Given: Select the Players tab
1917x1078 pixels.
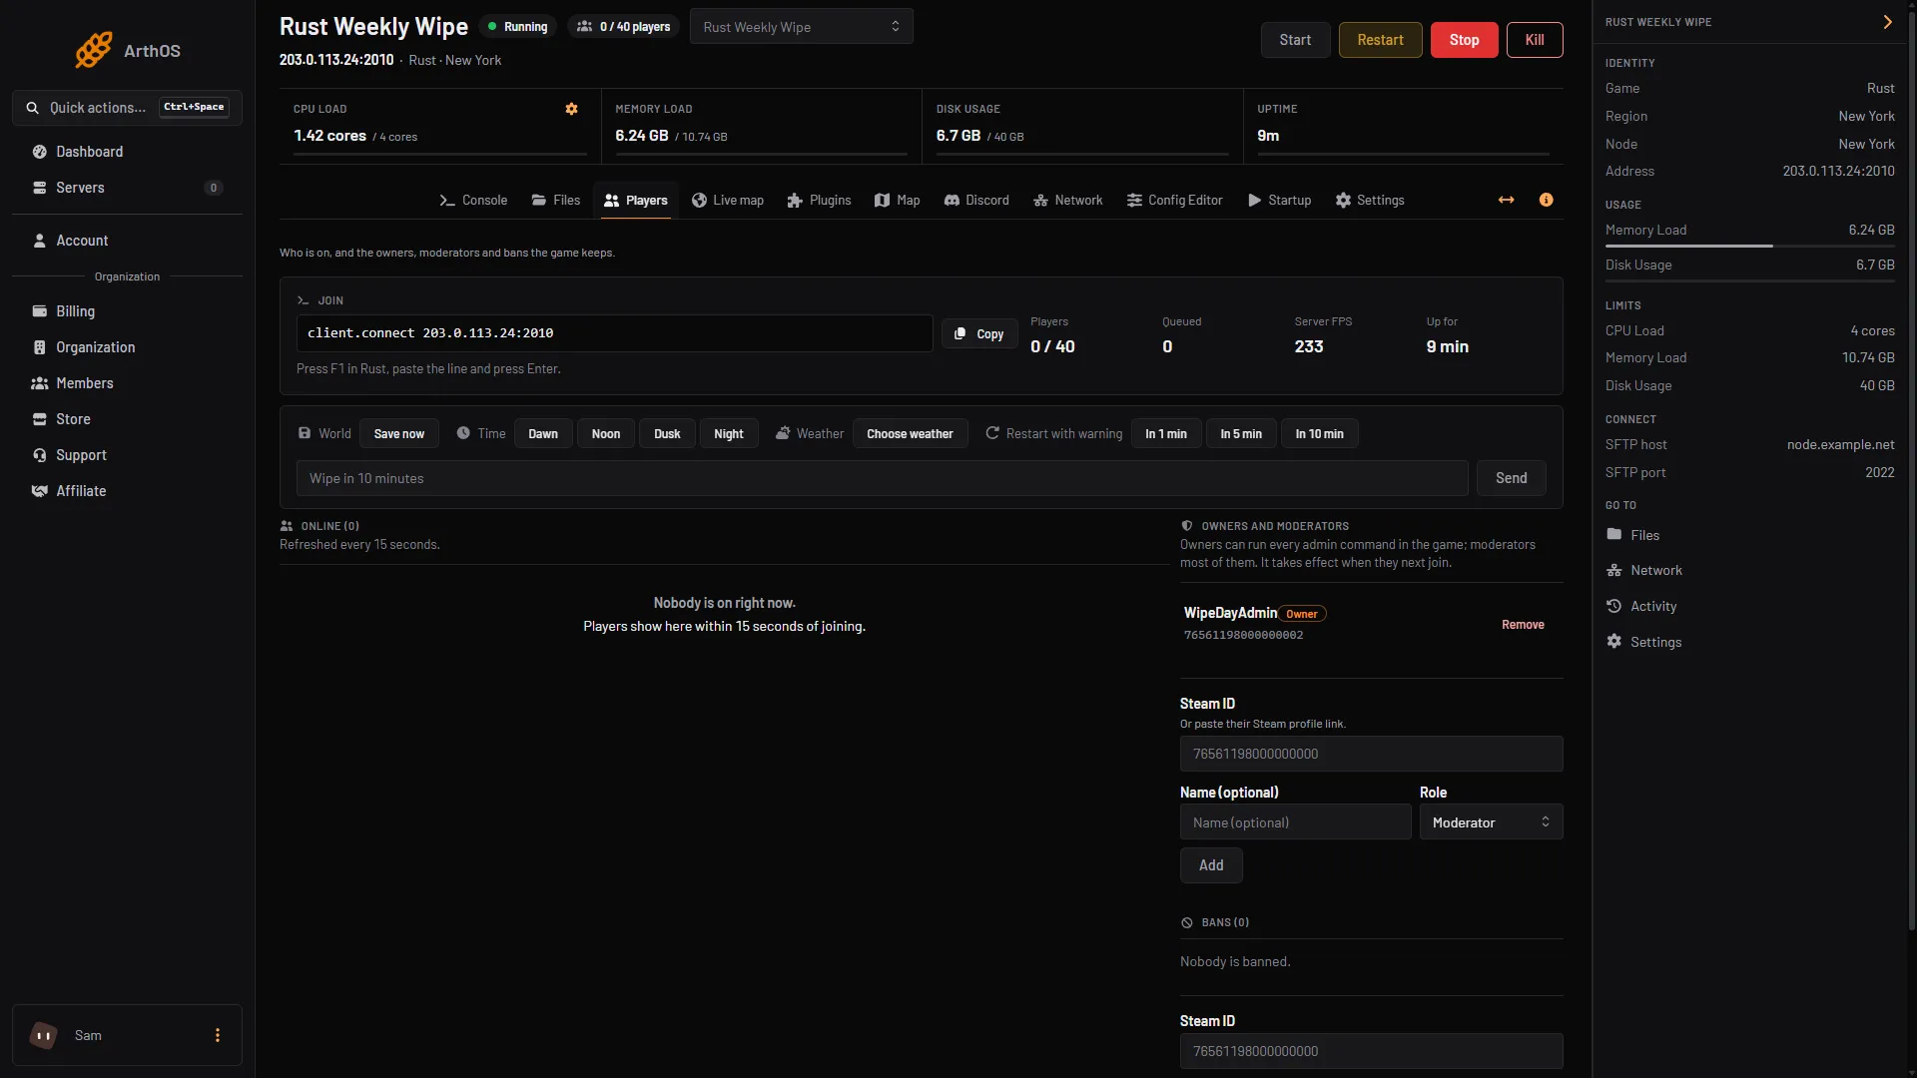Looking at the screenshot, I should point(636,201).
